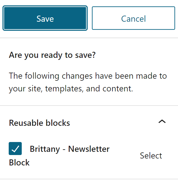This screenshot has height=188, width=178.
Task: Toggle the up-arrow beside Reusable blocks
Action: (162, 122)
